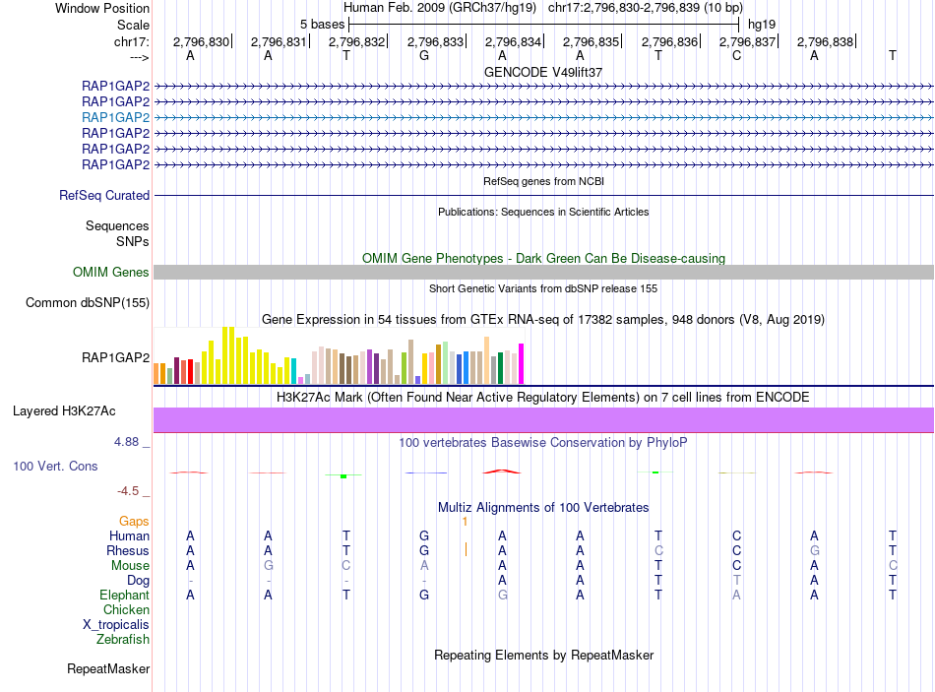Select the gray OMIM Genes bar
Image resolution: width=935 pixels, height=692 pixels.
[543, 273]
